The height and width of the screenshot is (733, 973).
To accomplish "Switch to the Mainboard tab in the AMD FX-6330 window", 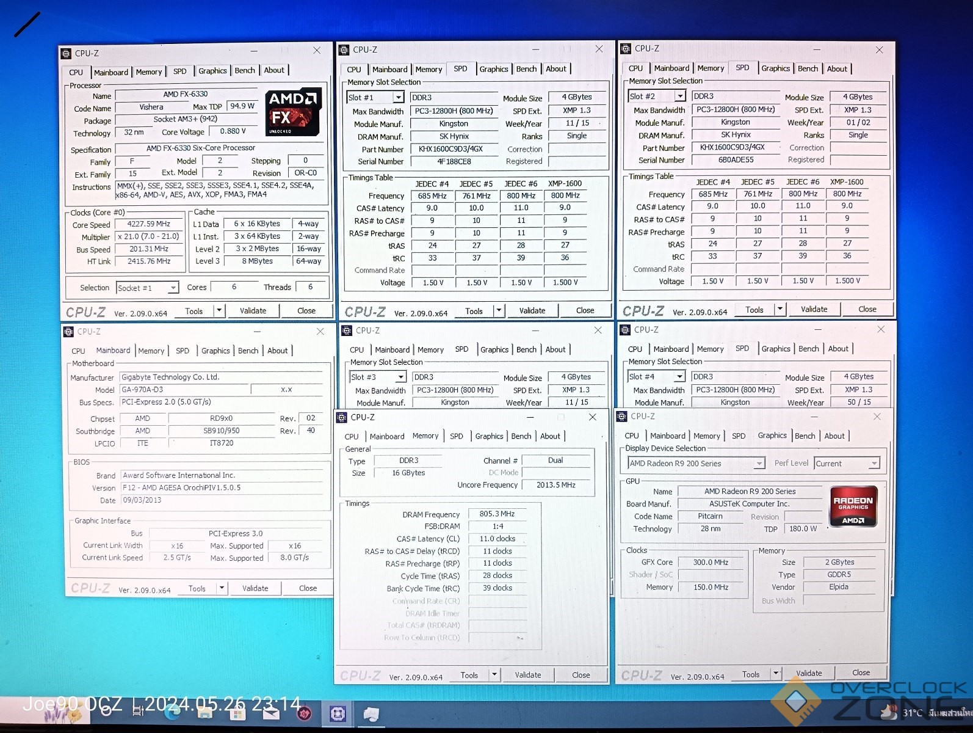I will 111,72.
